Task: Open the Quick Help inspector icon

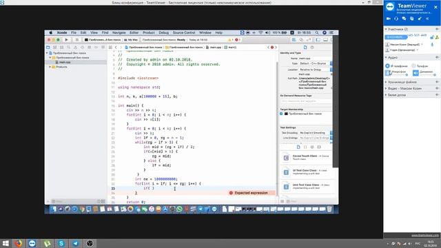Action: pos(312,48)
